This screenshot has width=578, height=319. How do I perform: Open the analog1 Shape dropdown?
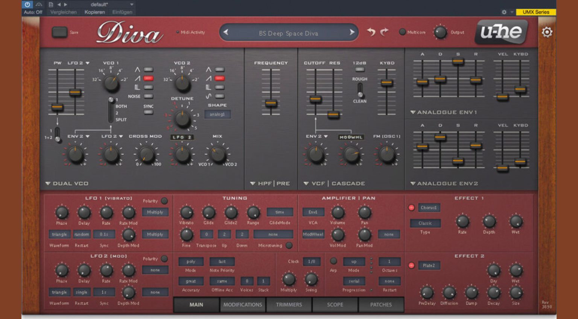[218, 114]
